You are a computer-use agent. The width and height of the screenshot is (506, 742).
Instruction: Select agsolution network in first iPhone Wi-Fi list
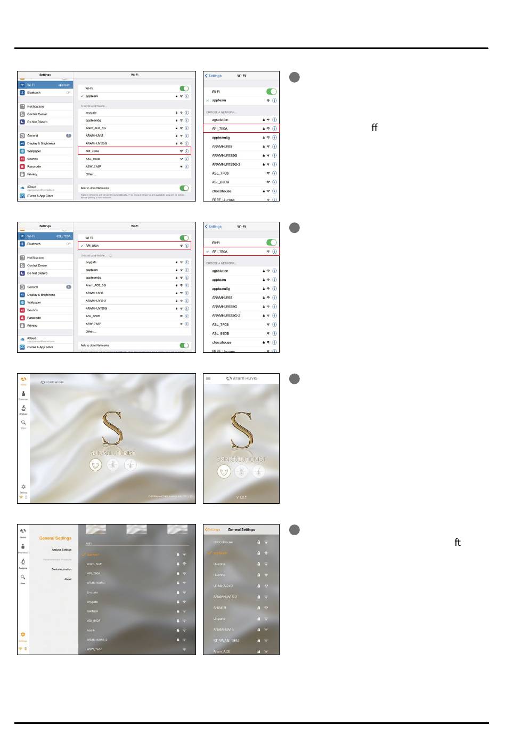(x=241, y=120)
